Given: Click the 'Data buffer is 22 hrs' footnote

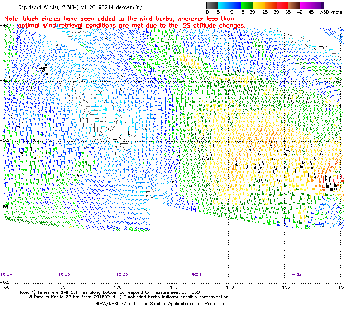Looking at the screenshot, I should coord(129,297).
